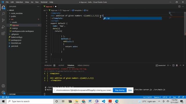Viewport: 186px width, 104px height.
Task: Open Google Chrome from taskbar
Action: pyautogui.click(x=83, y=101)
